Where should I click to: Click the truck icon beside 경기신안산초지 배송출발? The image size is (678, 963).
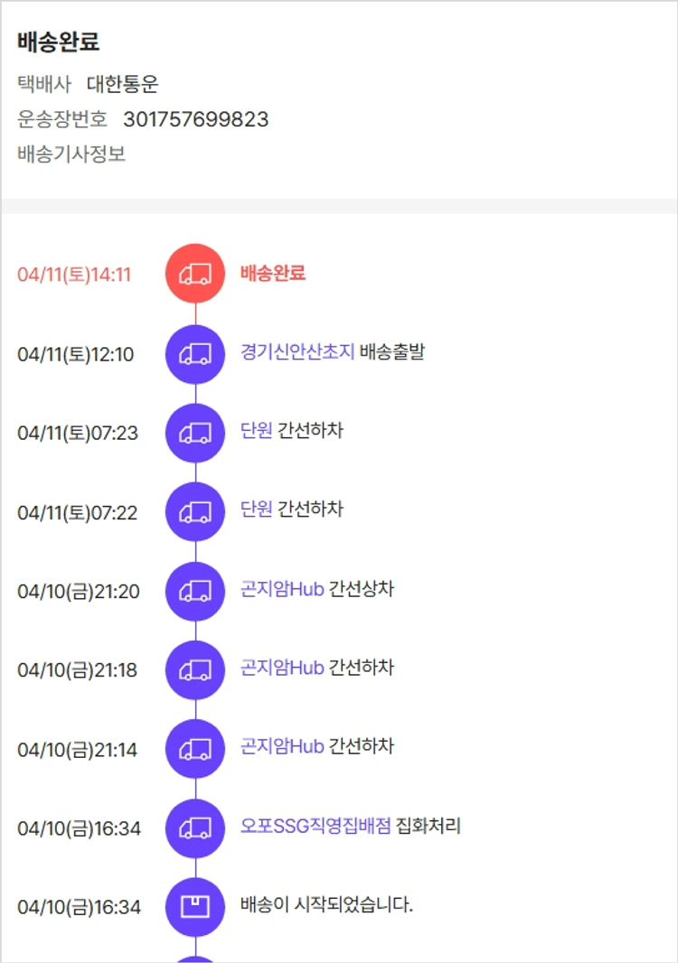coord(195,354)
